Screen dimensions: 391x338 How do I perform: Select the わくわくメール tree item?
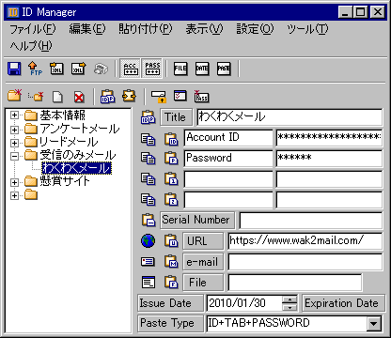pos(76,168)
